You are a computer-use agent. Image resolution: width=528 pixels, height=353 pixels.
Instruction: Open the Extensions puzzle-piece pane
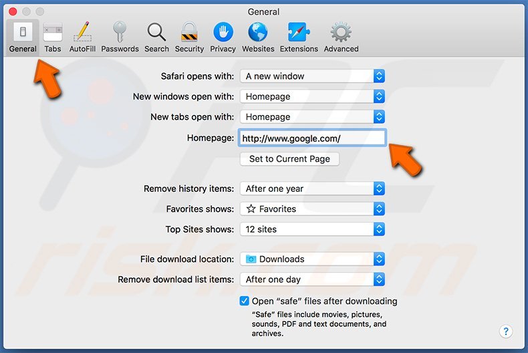[299, 37]
